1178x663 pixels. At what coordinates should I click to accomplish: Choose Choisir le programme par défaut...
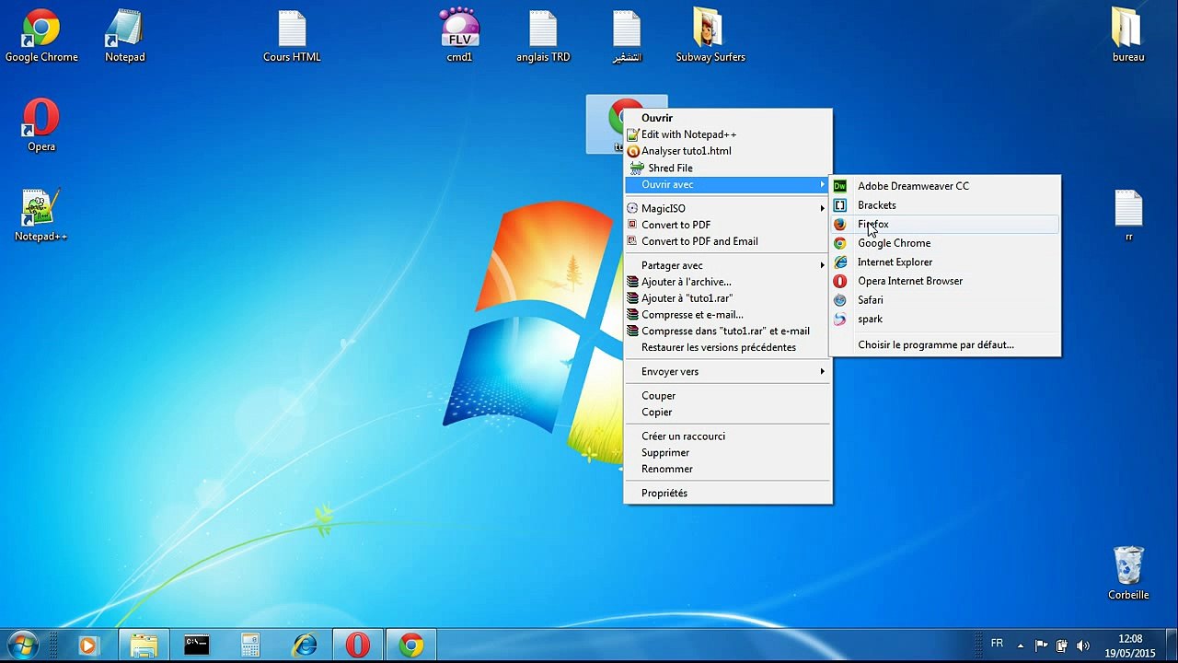(944, 344)
